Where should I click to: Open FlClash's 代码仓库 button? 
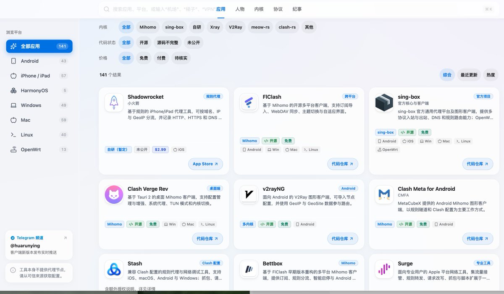(x=343, y=164)
